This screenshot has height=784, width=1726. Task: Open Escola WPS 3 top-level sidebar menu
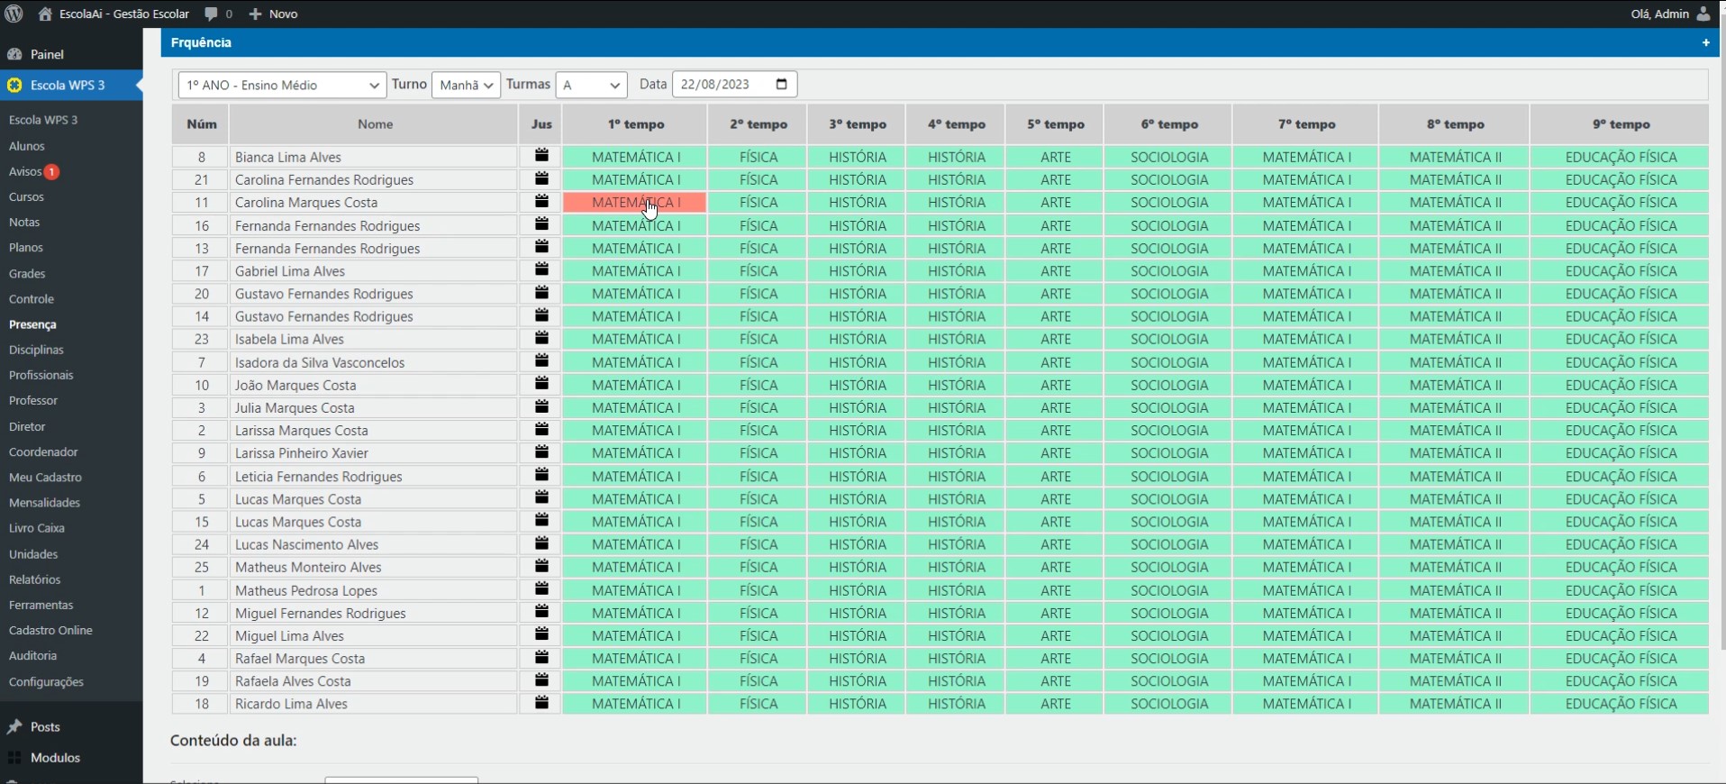71,85
